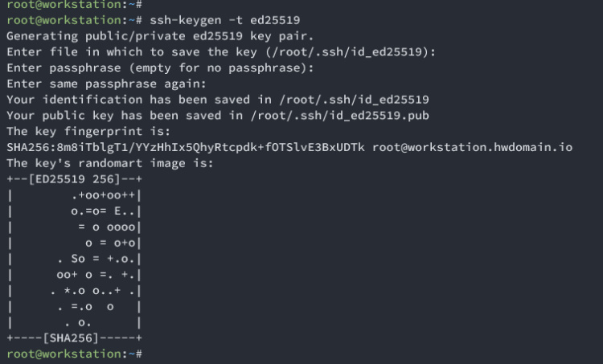Click the first row of the randomart image
Image resolution: width=603 pixels, height=364 pixels.
point(105,195)
